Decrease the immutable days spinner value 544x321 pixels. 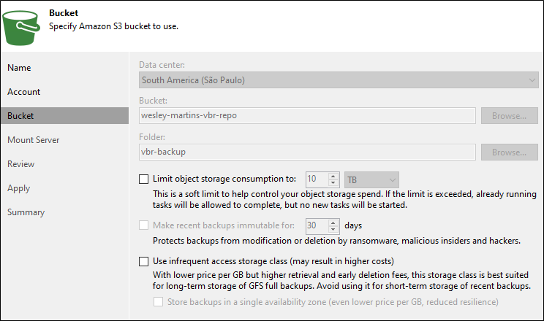(333, 229)
